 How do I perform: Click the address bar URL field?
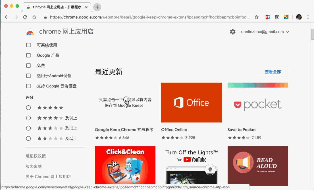150,17
